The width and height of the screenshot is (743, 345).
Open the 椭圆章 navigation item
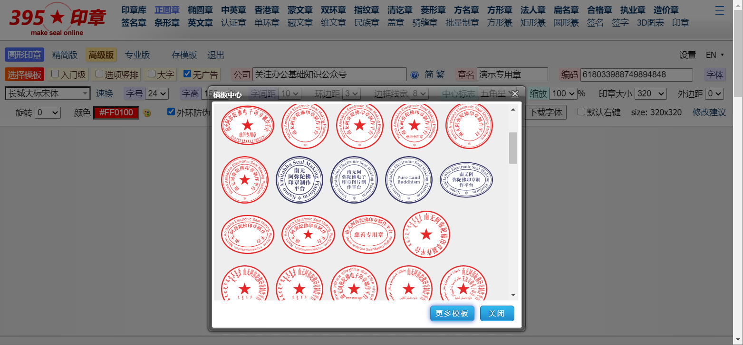coord(200,10)
